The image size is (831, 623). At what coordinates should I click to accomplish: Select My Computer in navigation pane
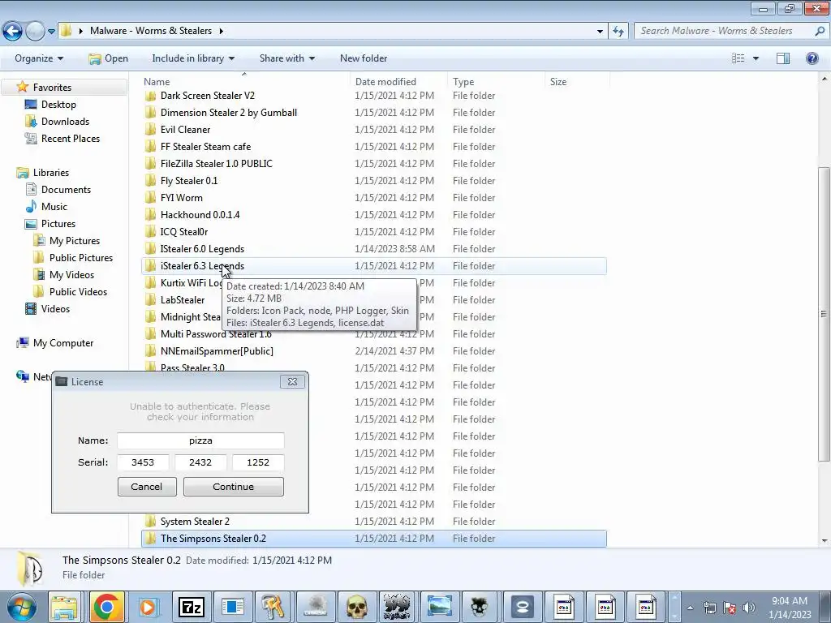click(x=63, y=343)
